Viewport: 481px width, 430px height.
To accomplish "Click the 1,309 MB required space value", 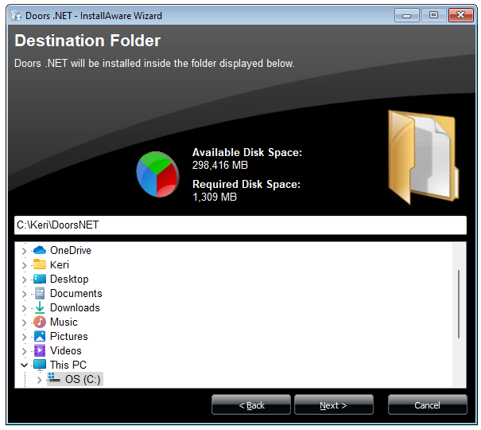I will 215,197.
